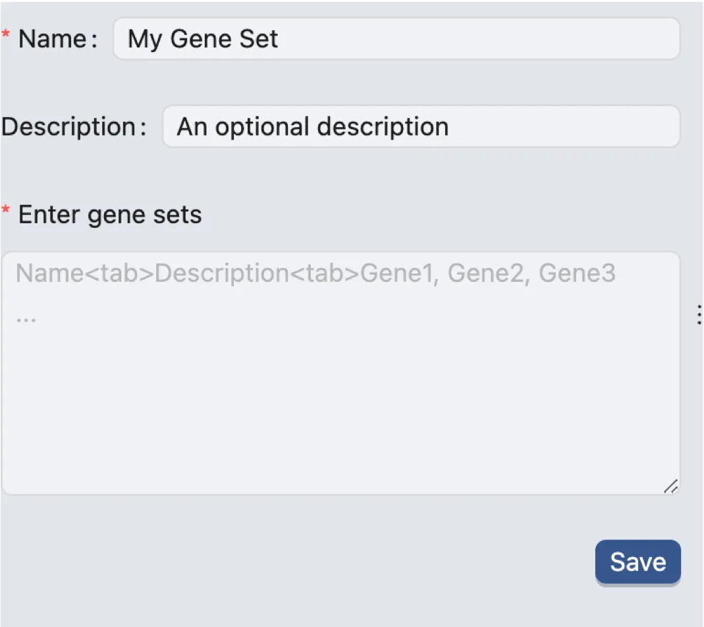Viewport: 704px width, 627px height.
Task: Click the textarea resize handle corner
Action: click(670, 486)
